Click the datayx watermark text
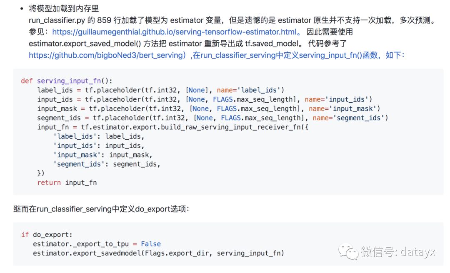This screenshot has height=273, width=450. pyautogui.click(x=398, y=252)
